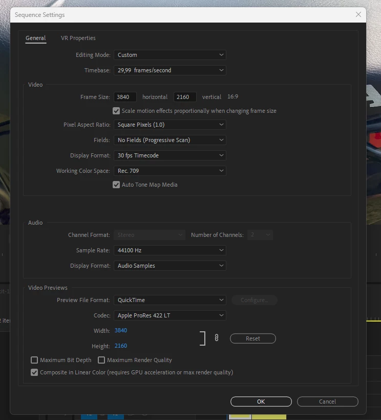Click the Reset button
The width and height of the screenshot is (381, 420).
point(253,338)
